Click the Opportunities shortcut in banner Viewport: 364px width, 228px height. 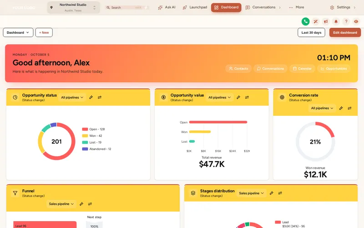[x=334, y=69]
